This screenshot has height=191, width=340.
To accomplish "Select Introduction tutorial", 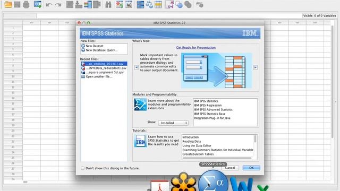I will coord(190,137).
